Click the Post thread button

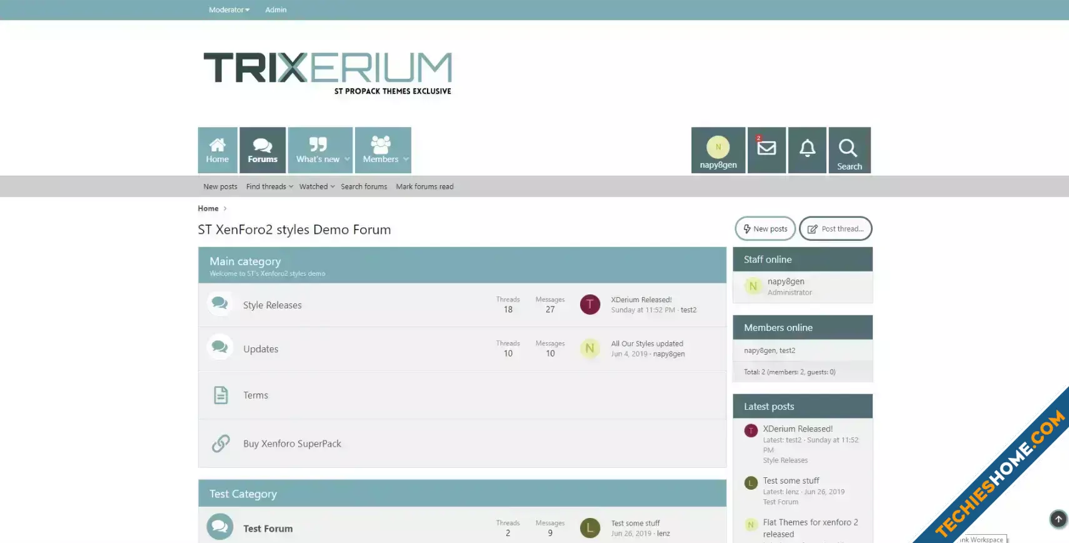point(836,229)
